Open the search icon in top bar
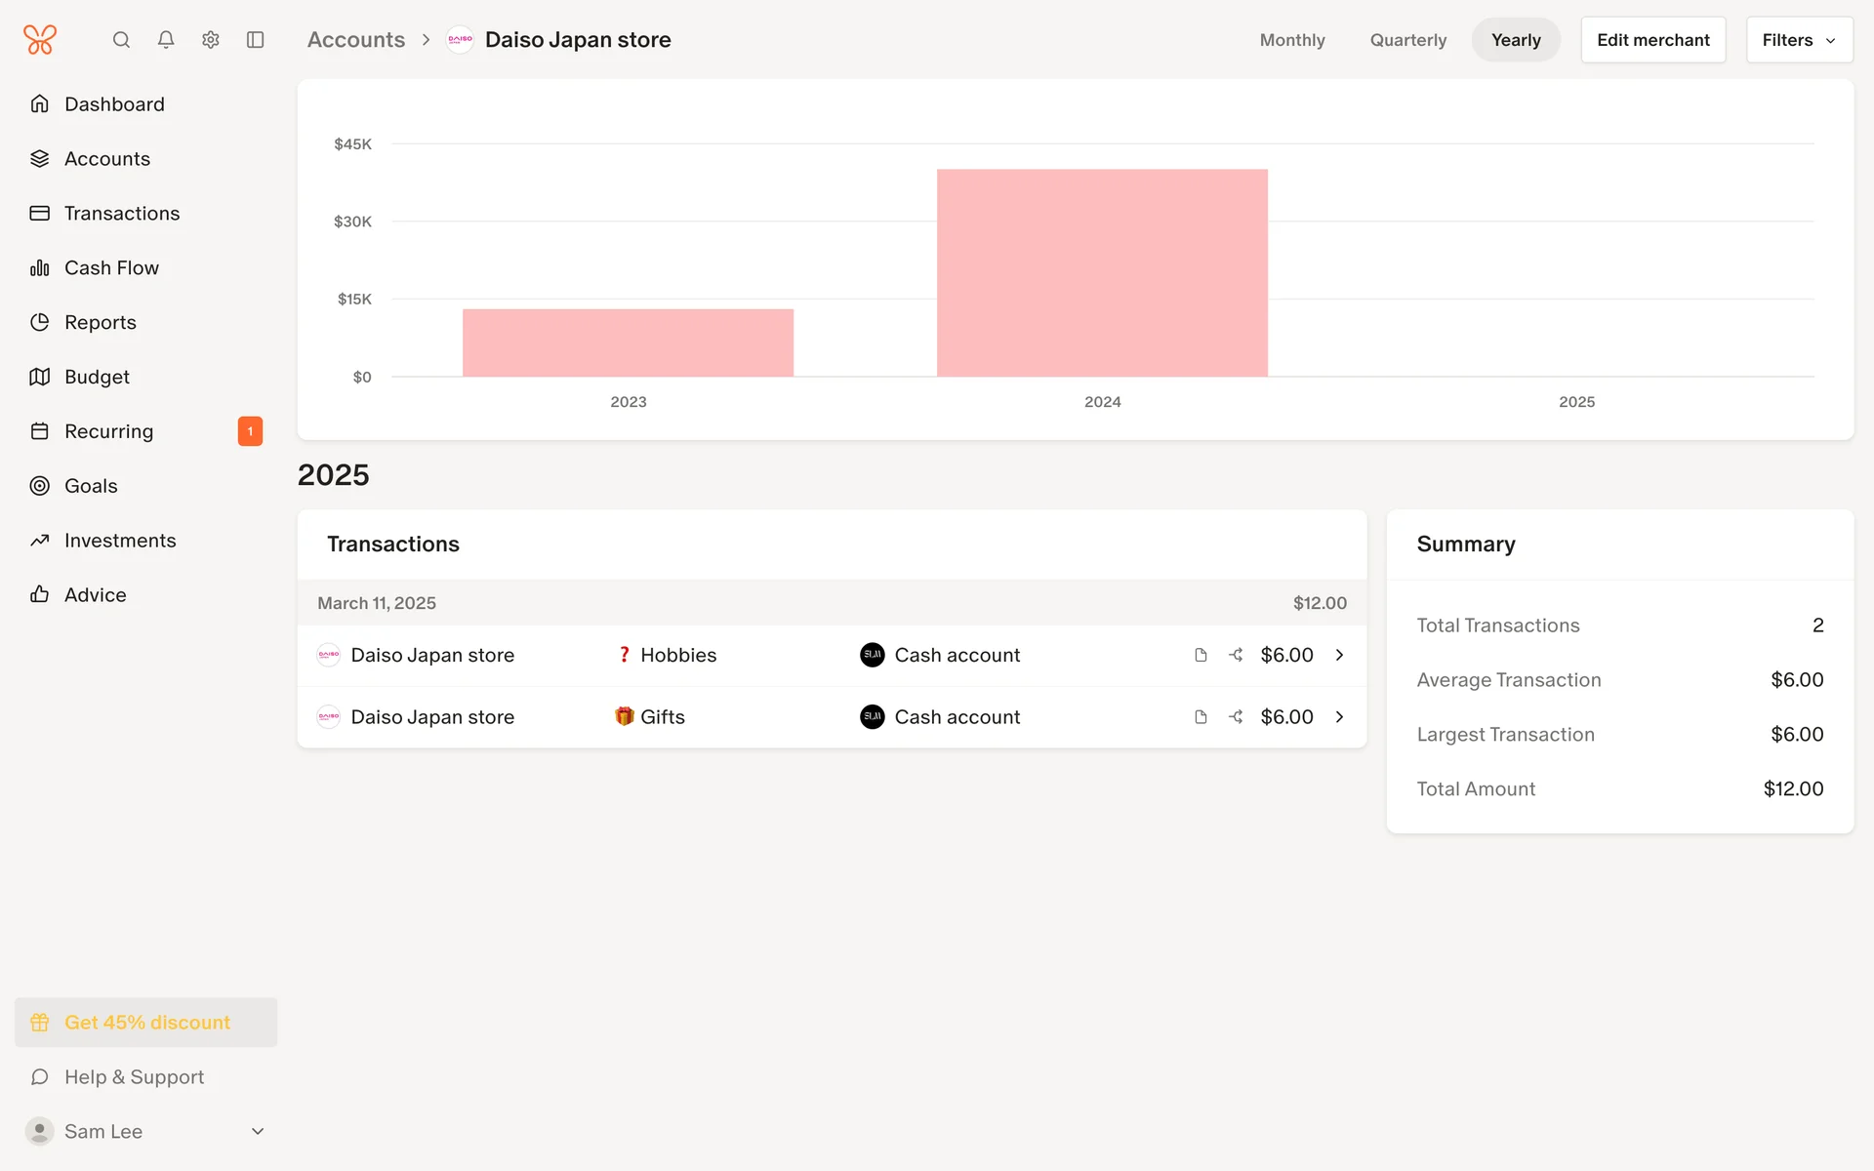 coord(121,40)
